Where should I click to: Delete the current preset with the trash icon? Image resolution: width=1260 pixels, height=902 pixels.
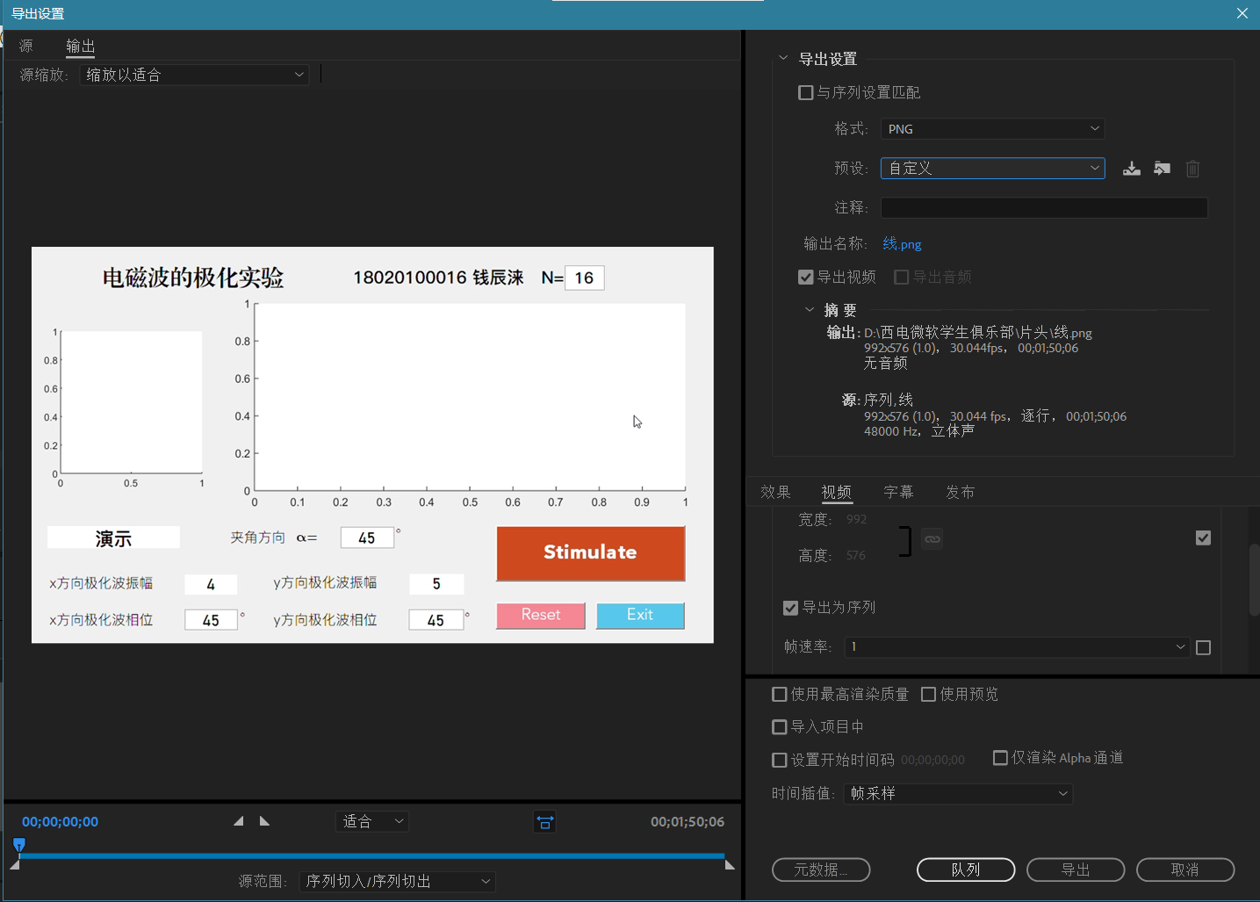1192,168
